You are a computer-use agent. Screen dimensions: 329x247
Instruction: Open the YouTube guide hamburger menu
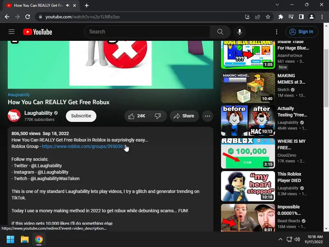[12, 32]
